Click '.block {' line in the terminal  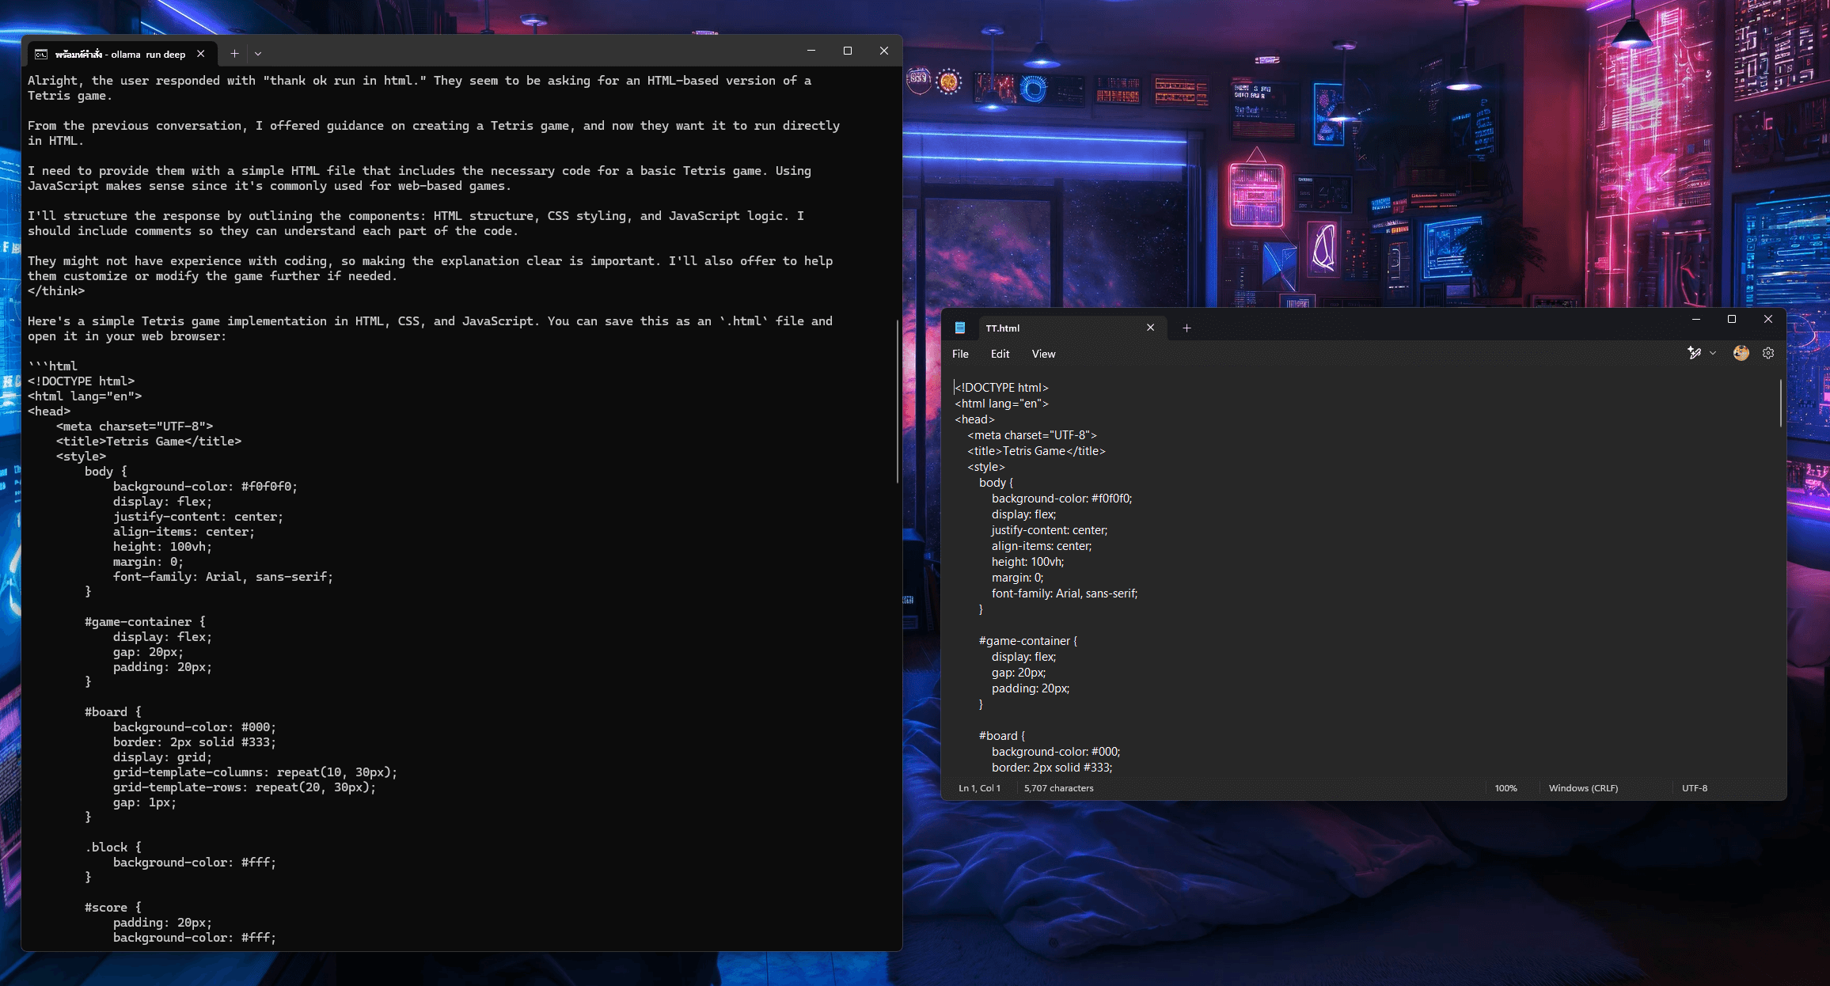(113, 848)
